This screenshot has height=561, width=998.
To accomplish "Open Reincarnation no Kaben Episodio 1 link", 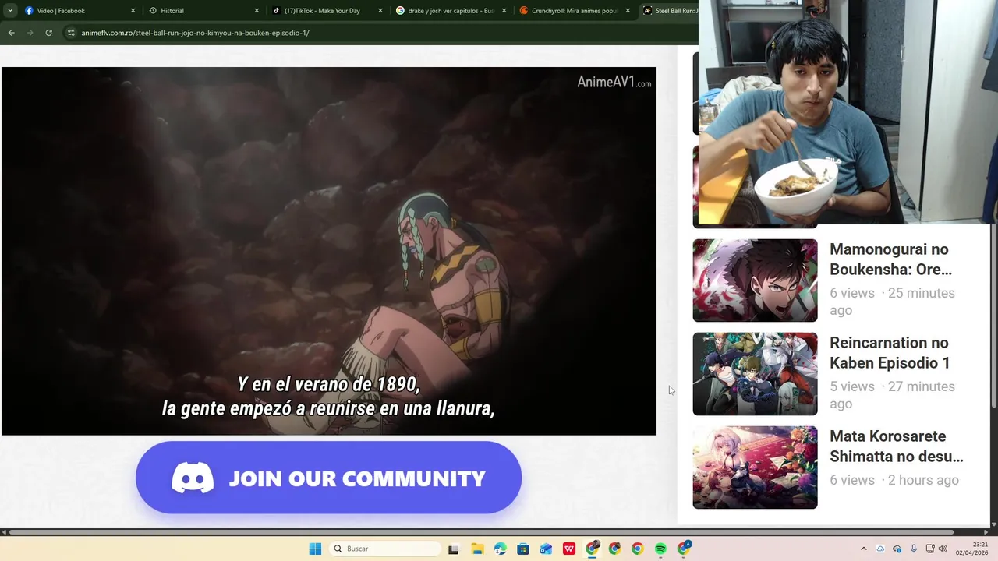I will (x=890, y=353).
